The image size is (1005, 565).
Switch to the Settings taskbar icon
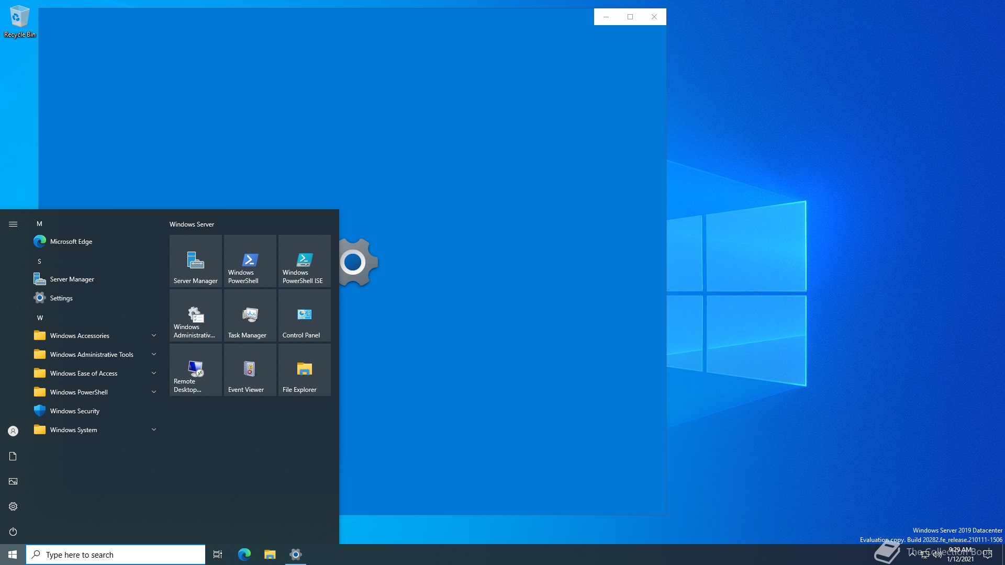[x=295, y=555]
